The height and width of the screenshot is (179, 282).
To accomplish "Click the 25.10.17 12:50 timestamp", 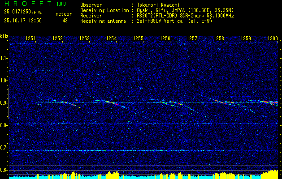I will [22, 20].
